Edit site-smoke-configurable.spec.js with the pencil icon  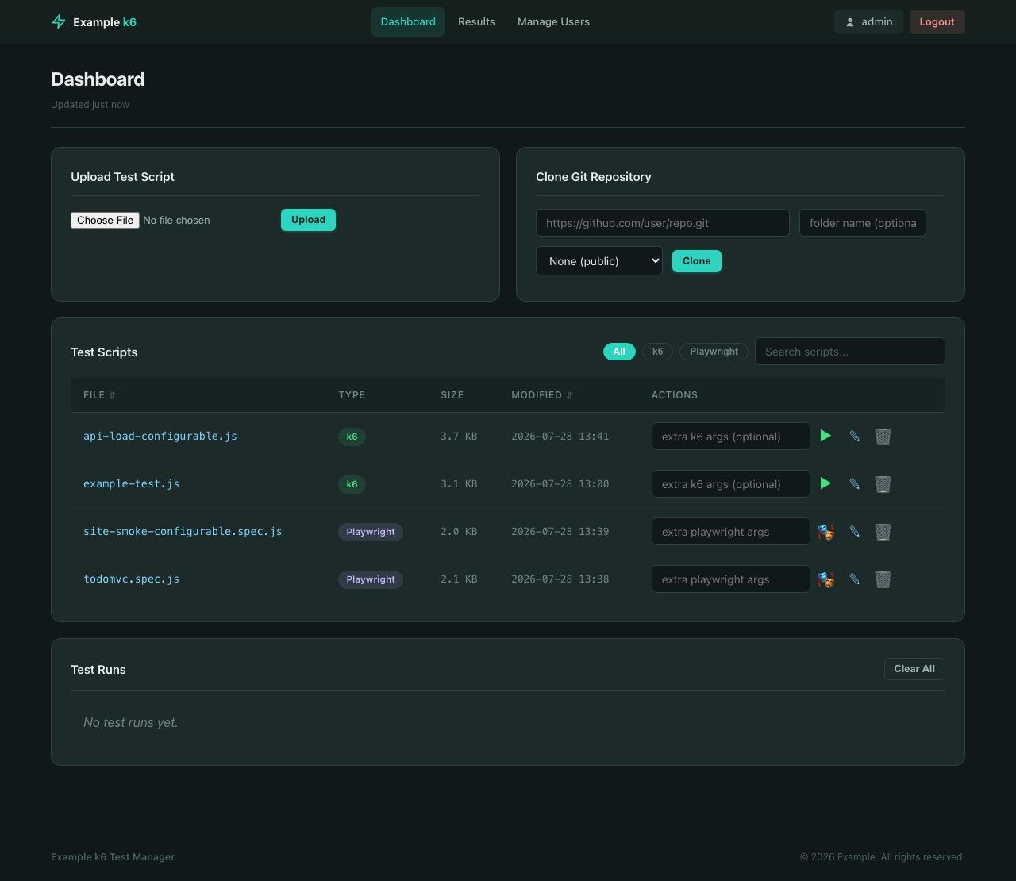[854, 531]
